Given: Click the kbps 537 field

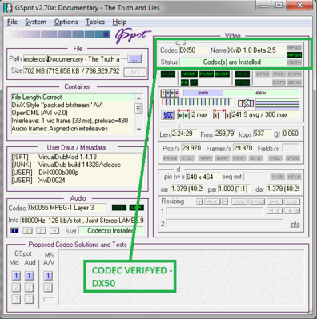Looking at the screenshot, I should click(263, 134).
